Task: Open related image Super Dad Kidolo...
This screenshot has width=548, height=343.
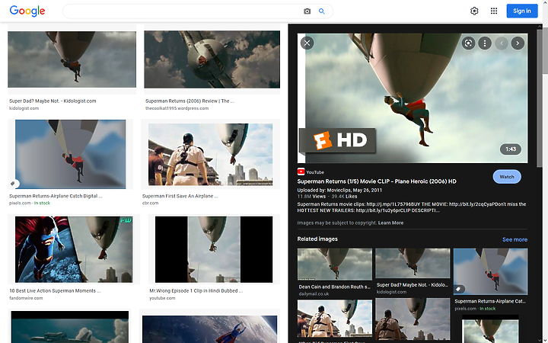Action: (413, 263)
